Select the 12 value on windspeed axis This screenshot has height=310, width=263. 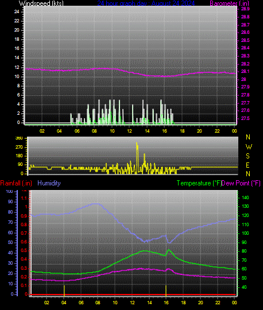(x=17, y=67)
